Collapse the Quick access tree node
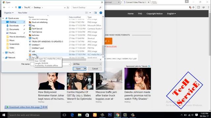 click(x=3, y=18)
